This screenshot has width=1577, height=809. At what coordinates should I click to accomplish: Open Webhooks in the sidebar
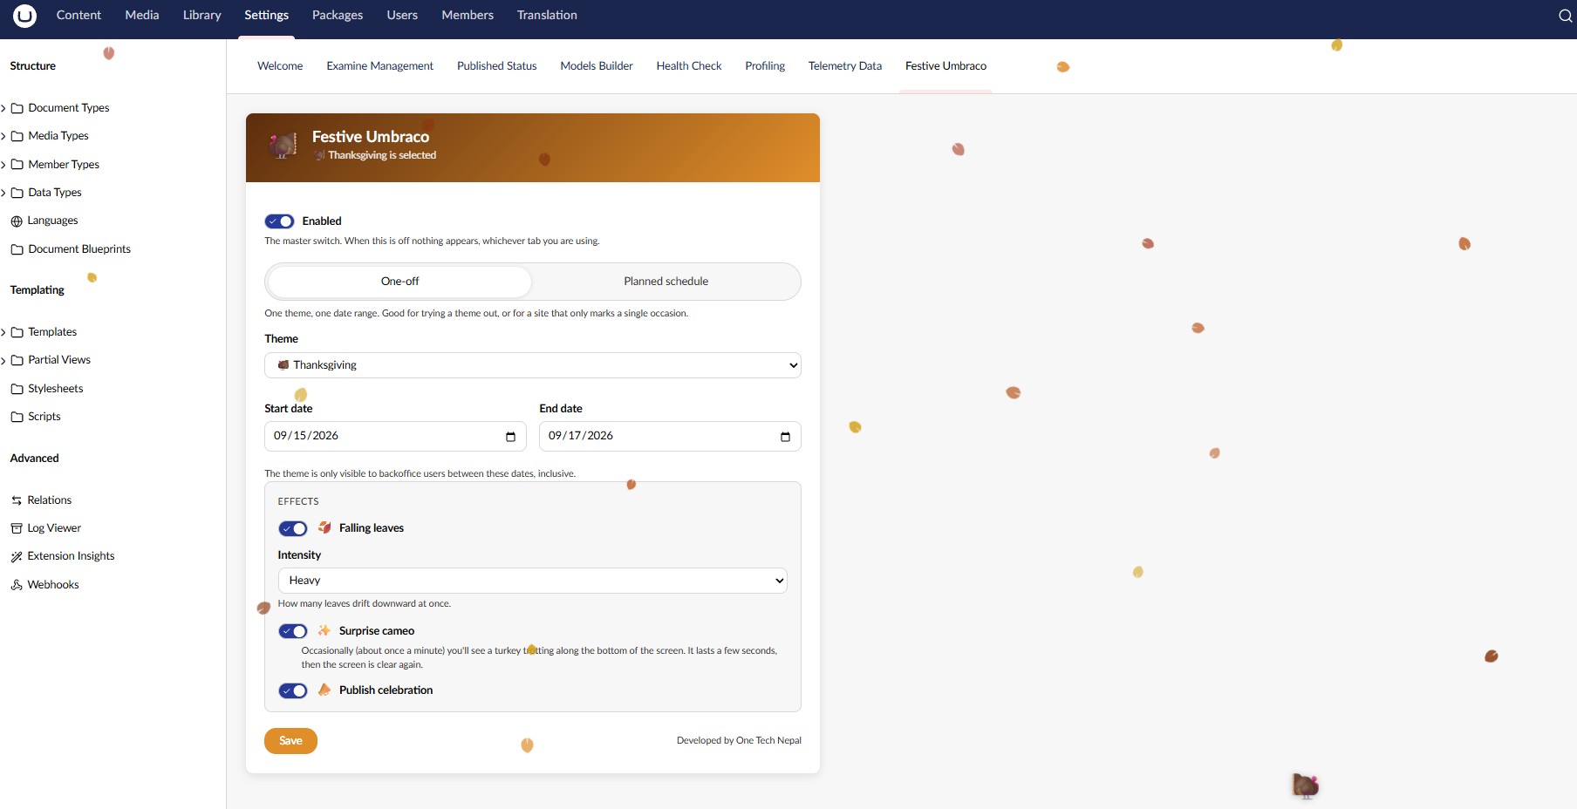coord(53,585)
